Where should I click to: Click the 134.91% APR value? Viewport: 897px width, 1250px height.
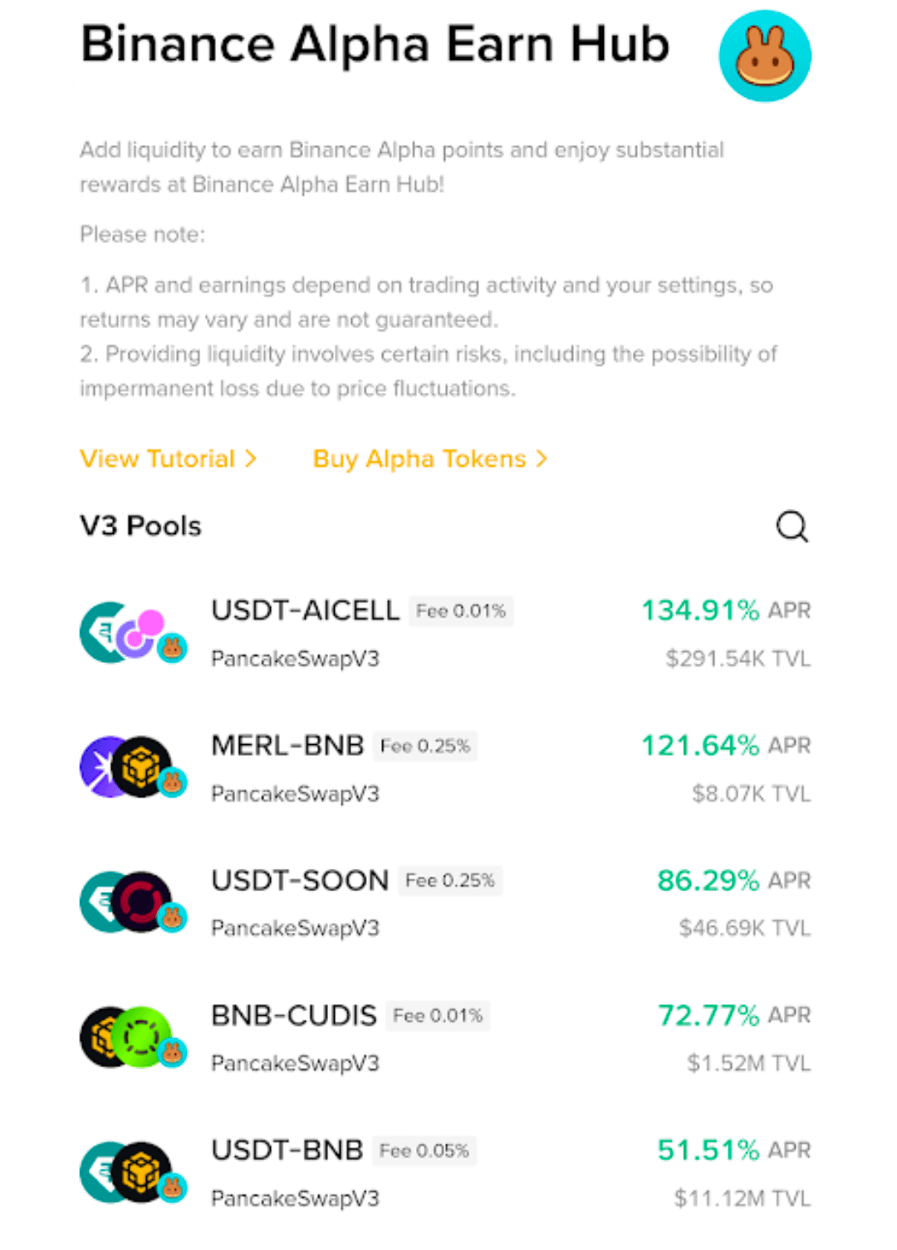point(700,610)
